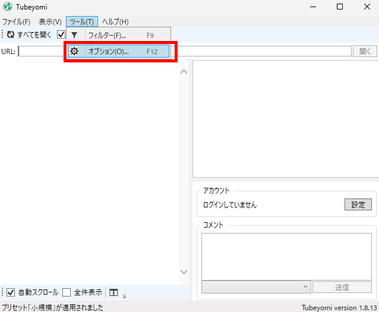Click inside the コメント text area
The height and width of the screenshot is (312, 379).
[x=286, y=256]
